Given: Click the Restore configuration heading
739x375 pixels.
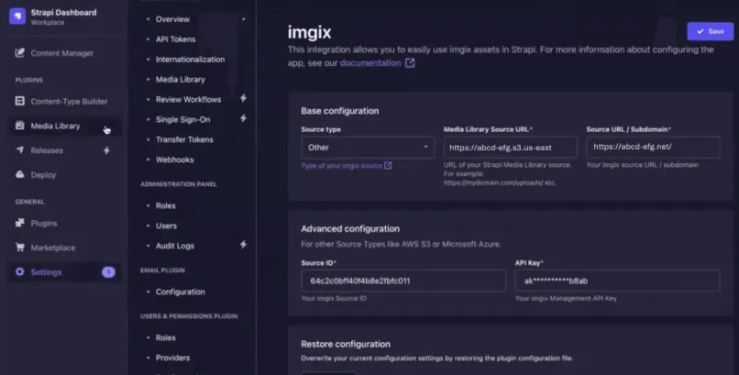Looking at the screenshot, I should click(346, 344).
